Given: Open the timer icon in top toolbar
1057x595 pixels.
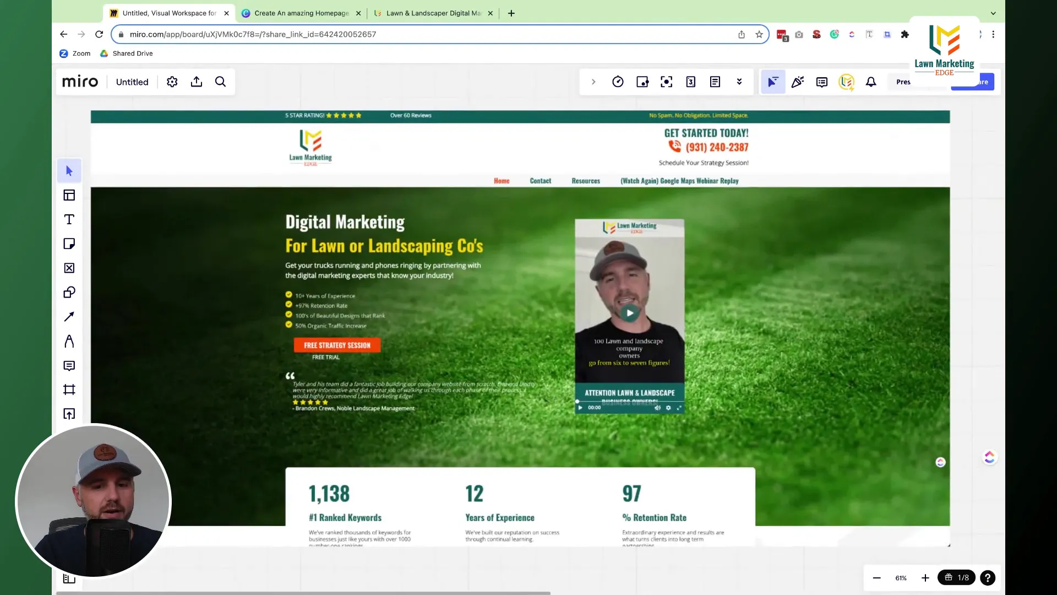Looking at the screenshot, I should click(618, 82).
